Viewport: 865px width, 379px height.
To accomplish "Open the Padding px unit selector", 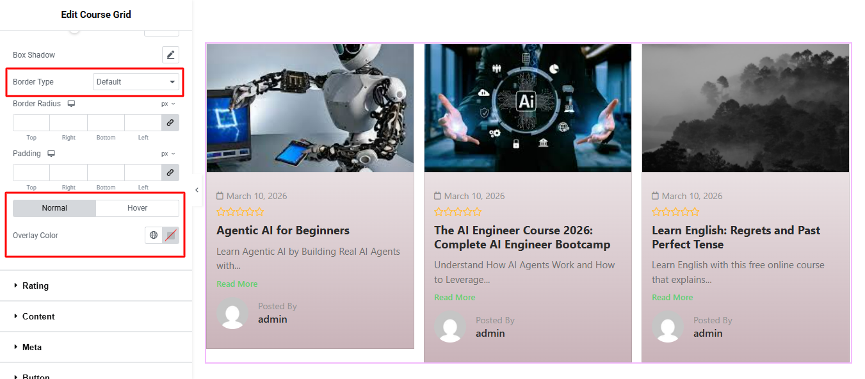I will 168,154.
